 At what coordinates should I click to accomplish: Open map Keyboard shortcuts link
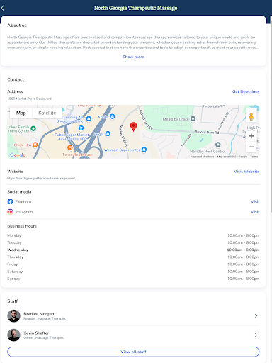[202, 157]
